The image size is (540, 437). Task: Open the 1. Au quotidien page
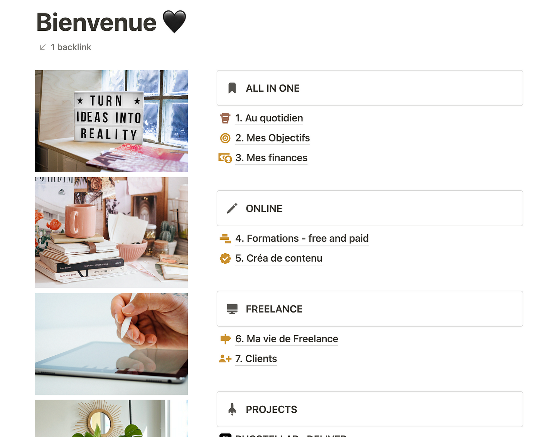click(x=269, y=118)
